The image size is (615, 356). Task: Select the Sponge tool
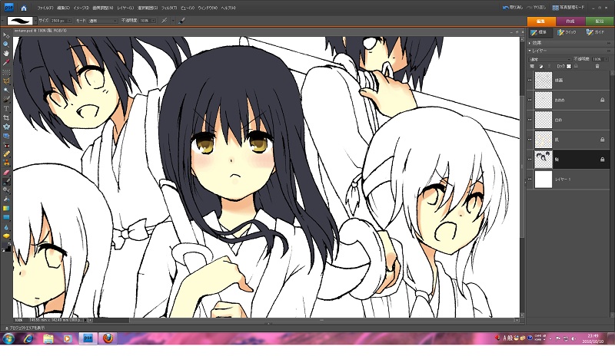6,236
